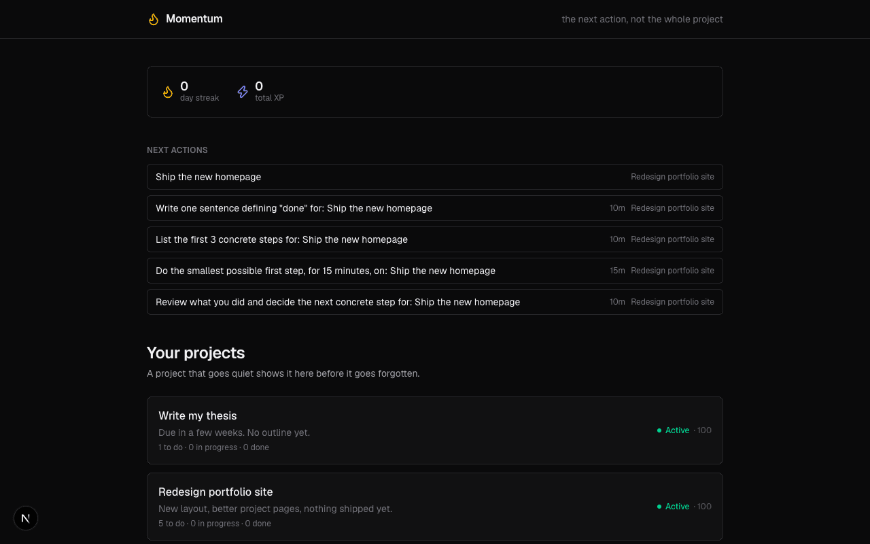Click the Active status on Write my thesis
This screenshot has width=870, height=544.
pos(673,430)
